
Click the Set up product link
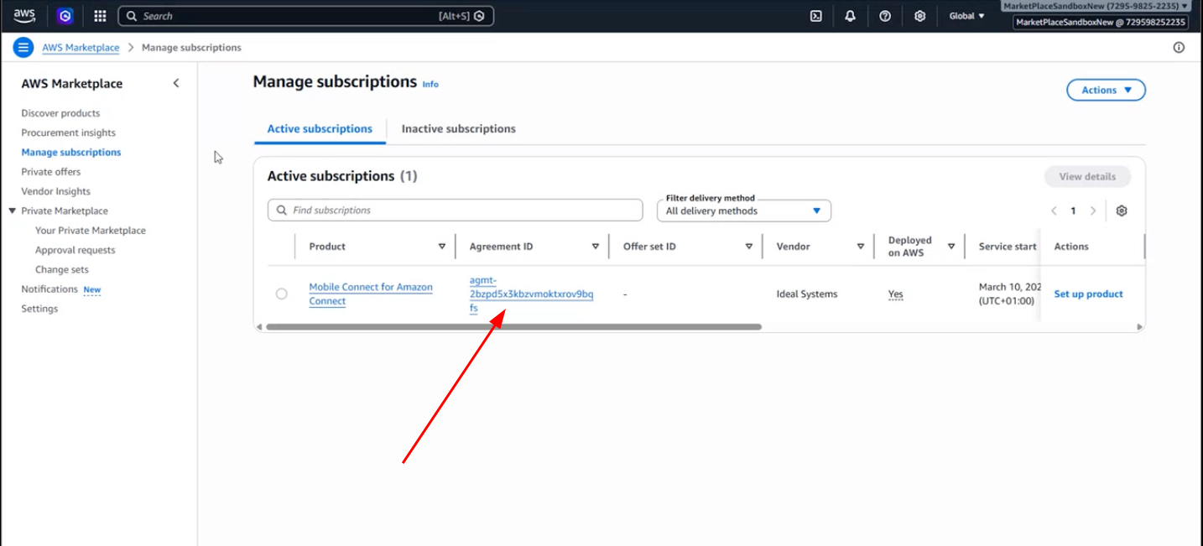pos(1088,294)
